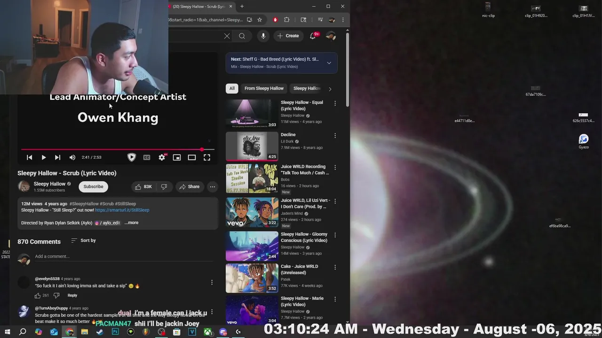
Task: Skip to next video in player
Action: (57, 158)
